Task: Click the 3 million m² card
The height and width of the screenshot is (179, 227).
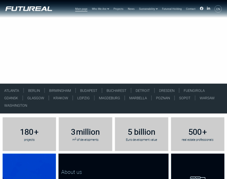Action: tap(85, 134)
